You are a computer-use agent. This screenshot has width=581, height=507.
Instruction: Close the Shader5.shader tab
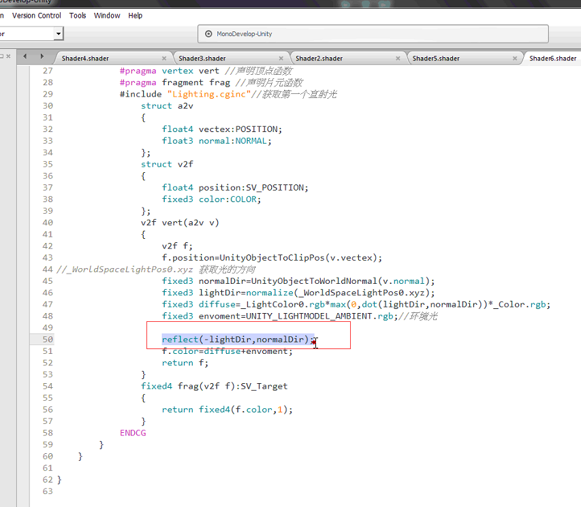[515, 58]
